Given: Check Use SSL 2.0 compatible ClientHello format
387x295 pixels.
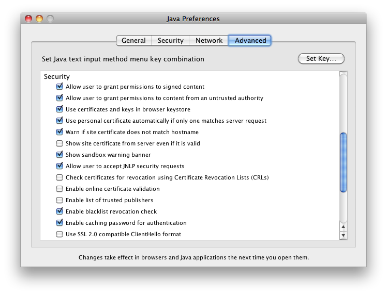Looking at the screenshot, I should pyautogui.click(x=59, y=234).
